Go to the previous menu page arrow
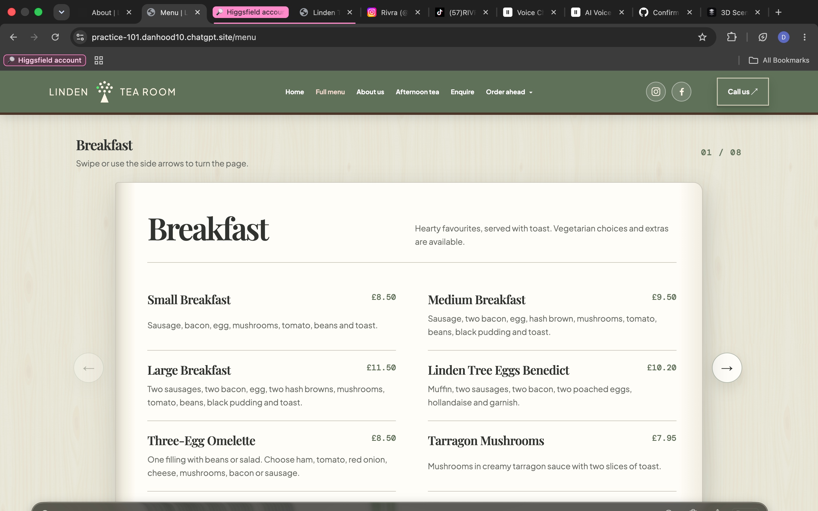This screenshot has width=818, height=511. pyautogui.click(x=89, y=368)
